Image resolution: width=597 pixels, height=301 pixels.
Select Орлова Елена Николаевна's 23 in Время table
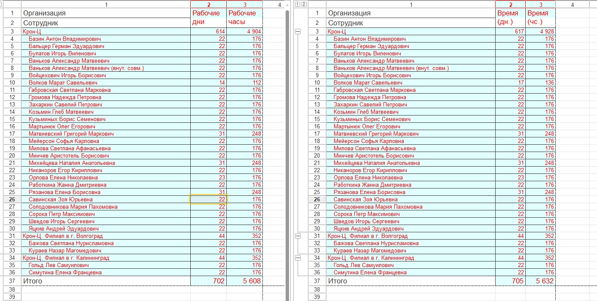[510, 177]
